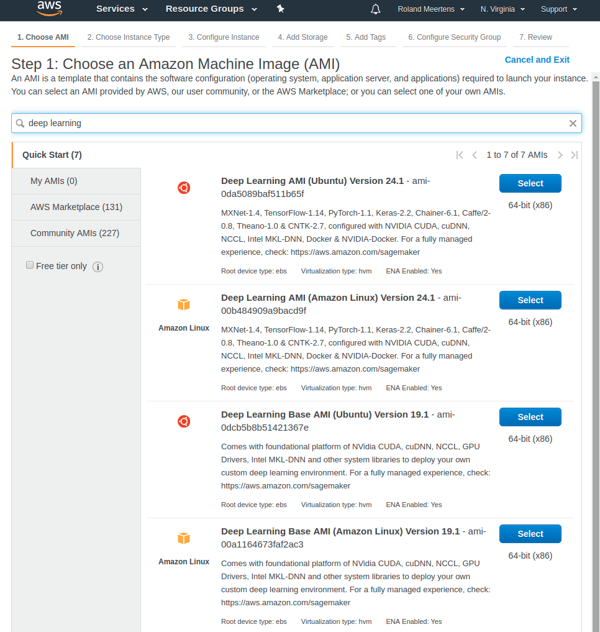600x632 pixels.
Task: Go to the last page of AMIs
Action: click(574, 155)
